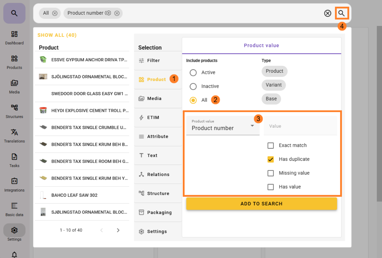
Task: Open Integrations in the sidebar
Action: pos(14,185)
